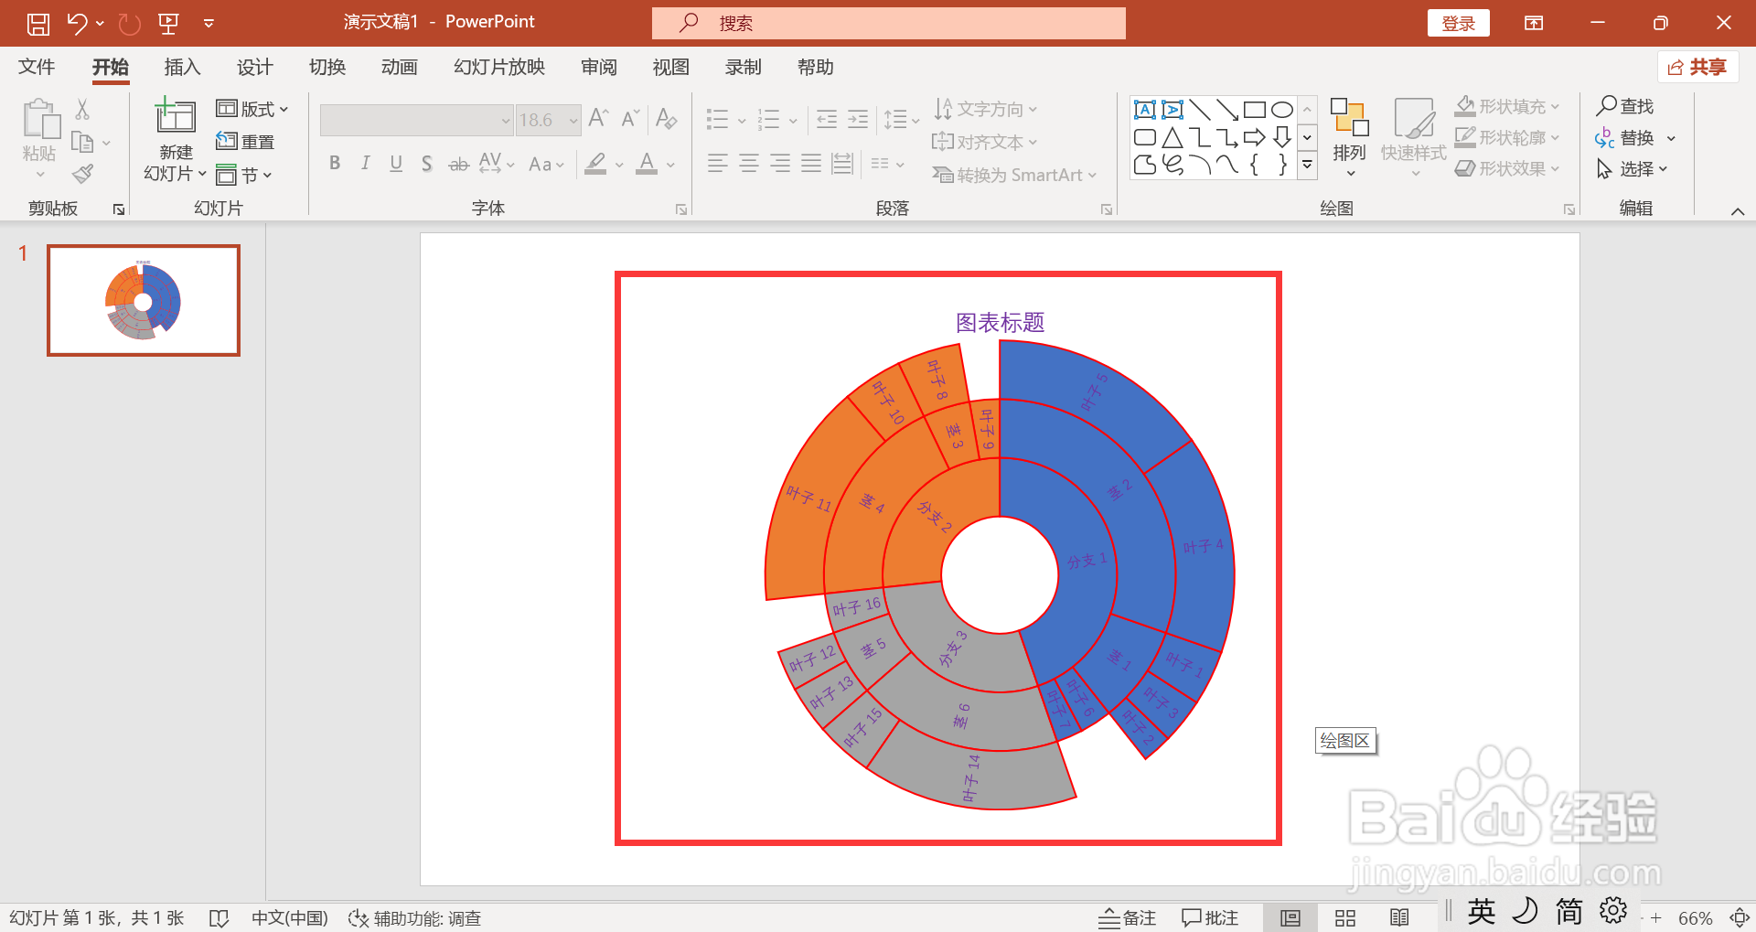Toggle Italic formatting
The width and height of the screenshot is (1756, 932).
point(365,163)
